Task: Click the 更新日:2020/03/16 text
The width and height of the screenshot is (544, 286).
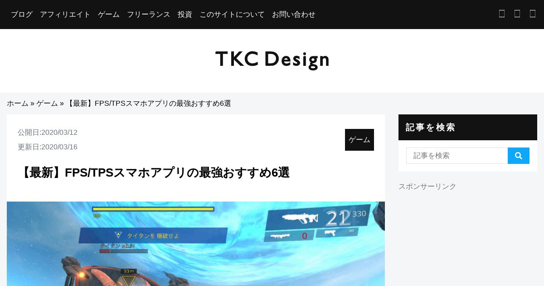Action: coord(48,147)
